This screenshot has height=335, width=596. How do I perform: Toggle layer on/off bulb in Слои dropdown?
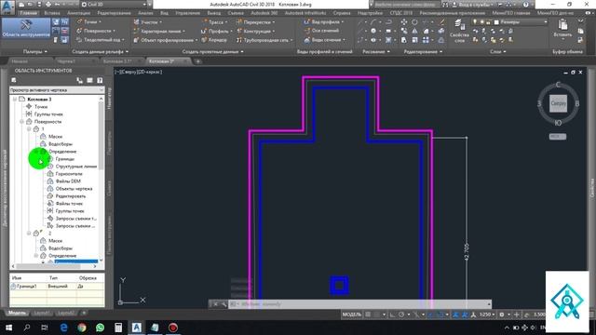tap(475, 22)
